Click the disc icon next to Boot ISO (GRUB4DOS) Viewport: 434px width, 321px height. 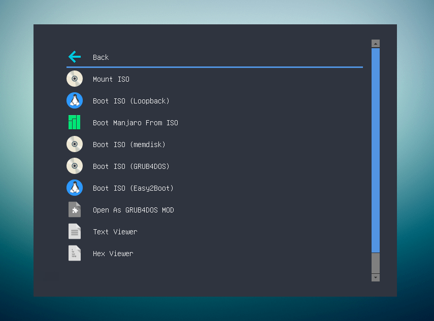(75, 166)
